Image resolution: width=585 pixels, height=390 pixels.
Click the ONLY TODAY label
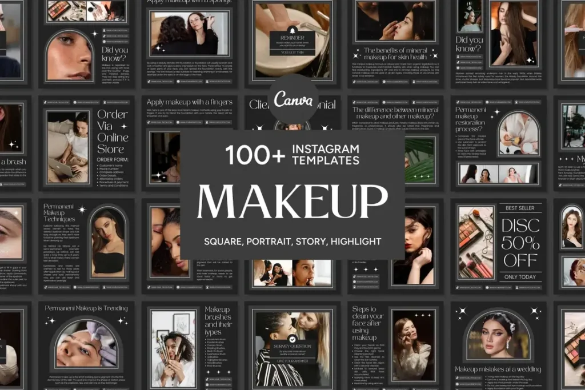click(x=520, y=277)
